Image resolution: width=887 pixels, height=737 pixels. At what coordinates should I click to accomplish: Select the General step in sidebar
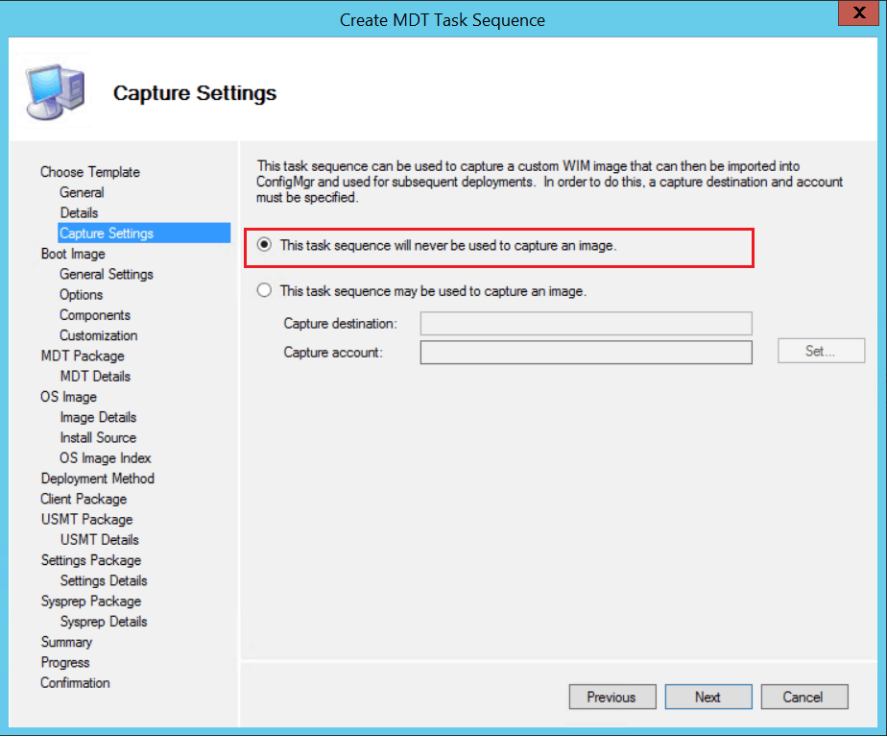click(82, 192)
